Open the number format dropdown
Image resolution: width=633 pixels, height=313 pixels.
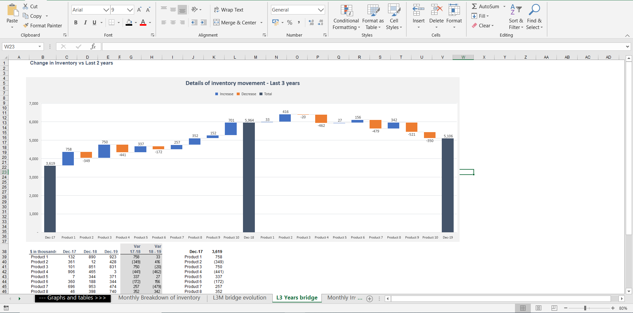(321, 10)
